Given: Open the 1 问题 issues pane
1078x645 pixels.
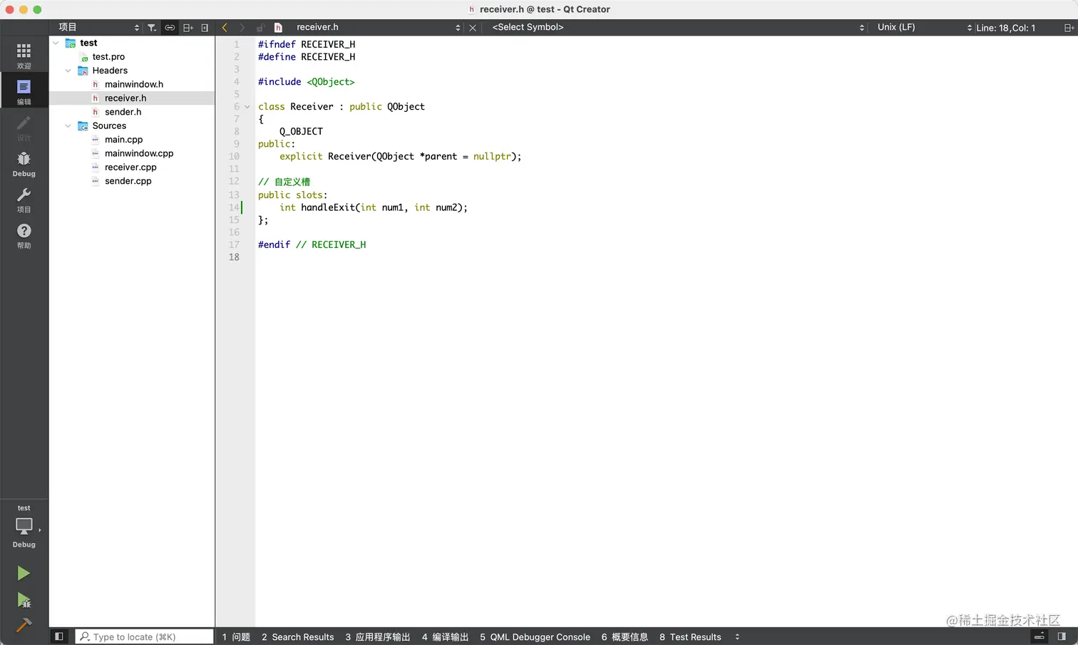Looking at the screenshot, I should [x=236, y=636].
